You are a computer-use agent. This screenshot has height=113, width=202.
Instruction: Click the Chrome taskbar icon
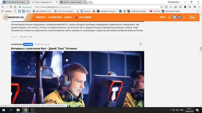coord(25,110)
